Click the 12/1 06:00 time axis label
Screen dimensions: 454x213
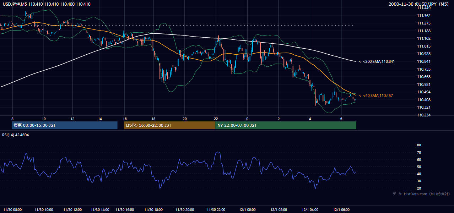(x=341, y=209)
